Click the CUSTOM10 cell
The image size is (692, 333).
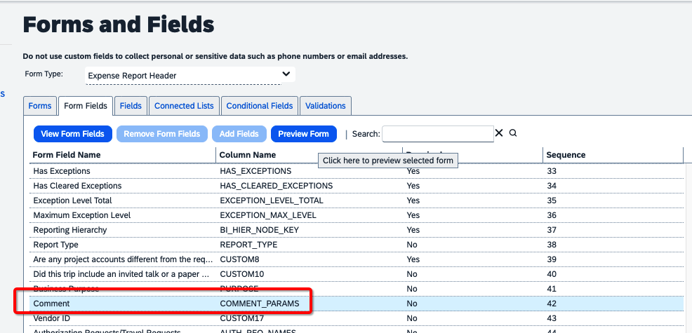pos(242,274)
